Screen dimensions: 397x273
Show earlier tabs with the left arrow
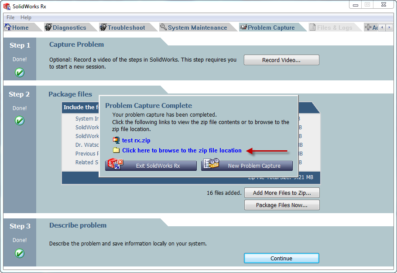coord(382,28)
